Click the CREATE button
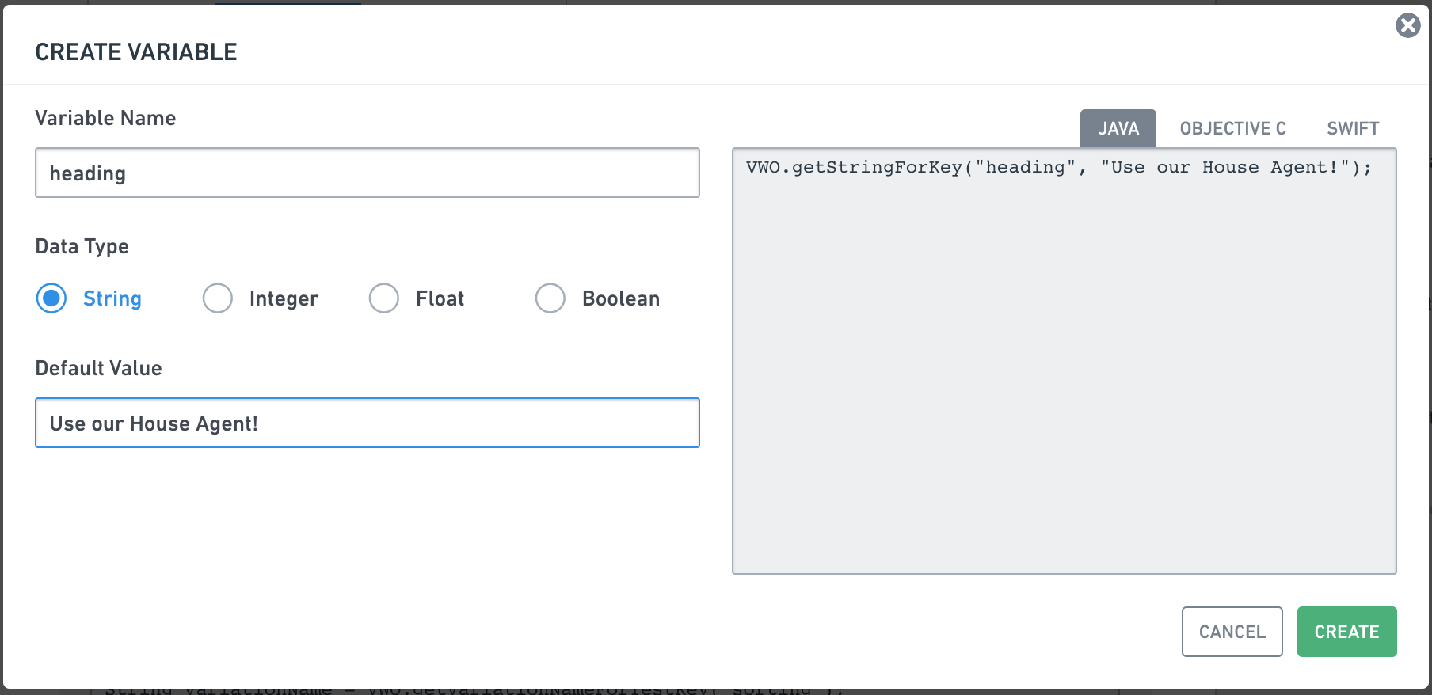The width and height of the screenshot is (1432, 695). pyautogui.click(x=1346, y=632)
